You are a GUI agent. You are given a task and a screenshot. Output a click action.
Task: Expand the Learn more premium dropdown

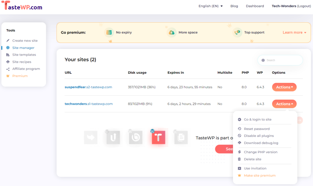tap(294, 32)
